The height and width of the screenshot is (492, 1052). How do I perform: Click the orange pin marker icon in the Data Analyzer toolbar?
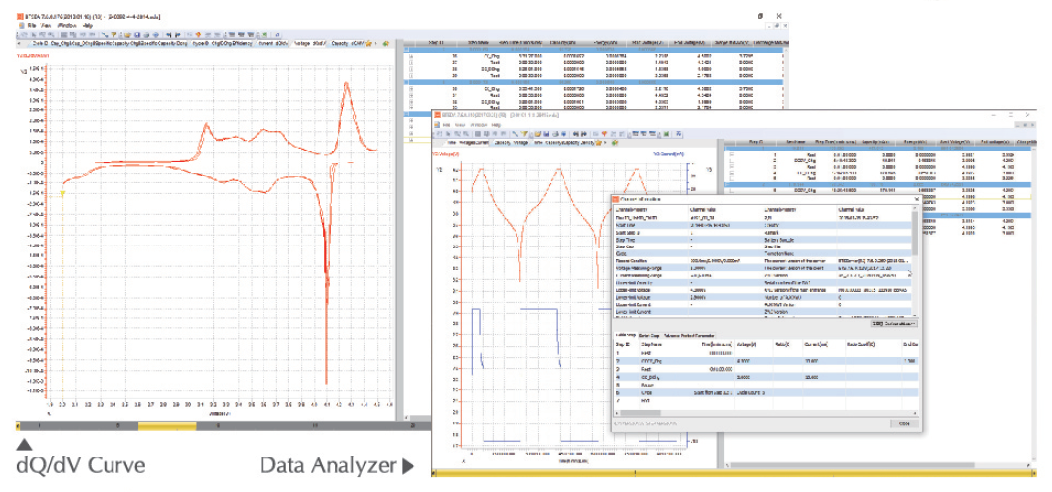point(605,134)
